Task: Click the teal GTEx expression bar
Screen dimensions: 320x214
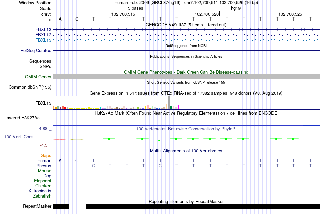Action: (x=101, y=108)
